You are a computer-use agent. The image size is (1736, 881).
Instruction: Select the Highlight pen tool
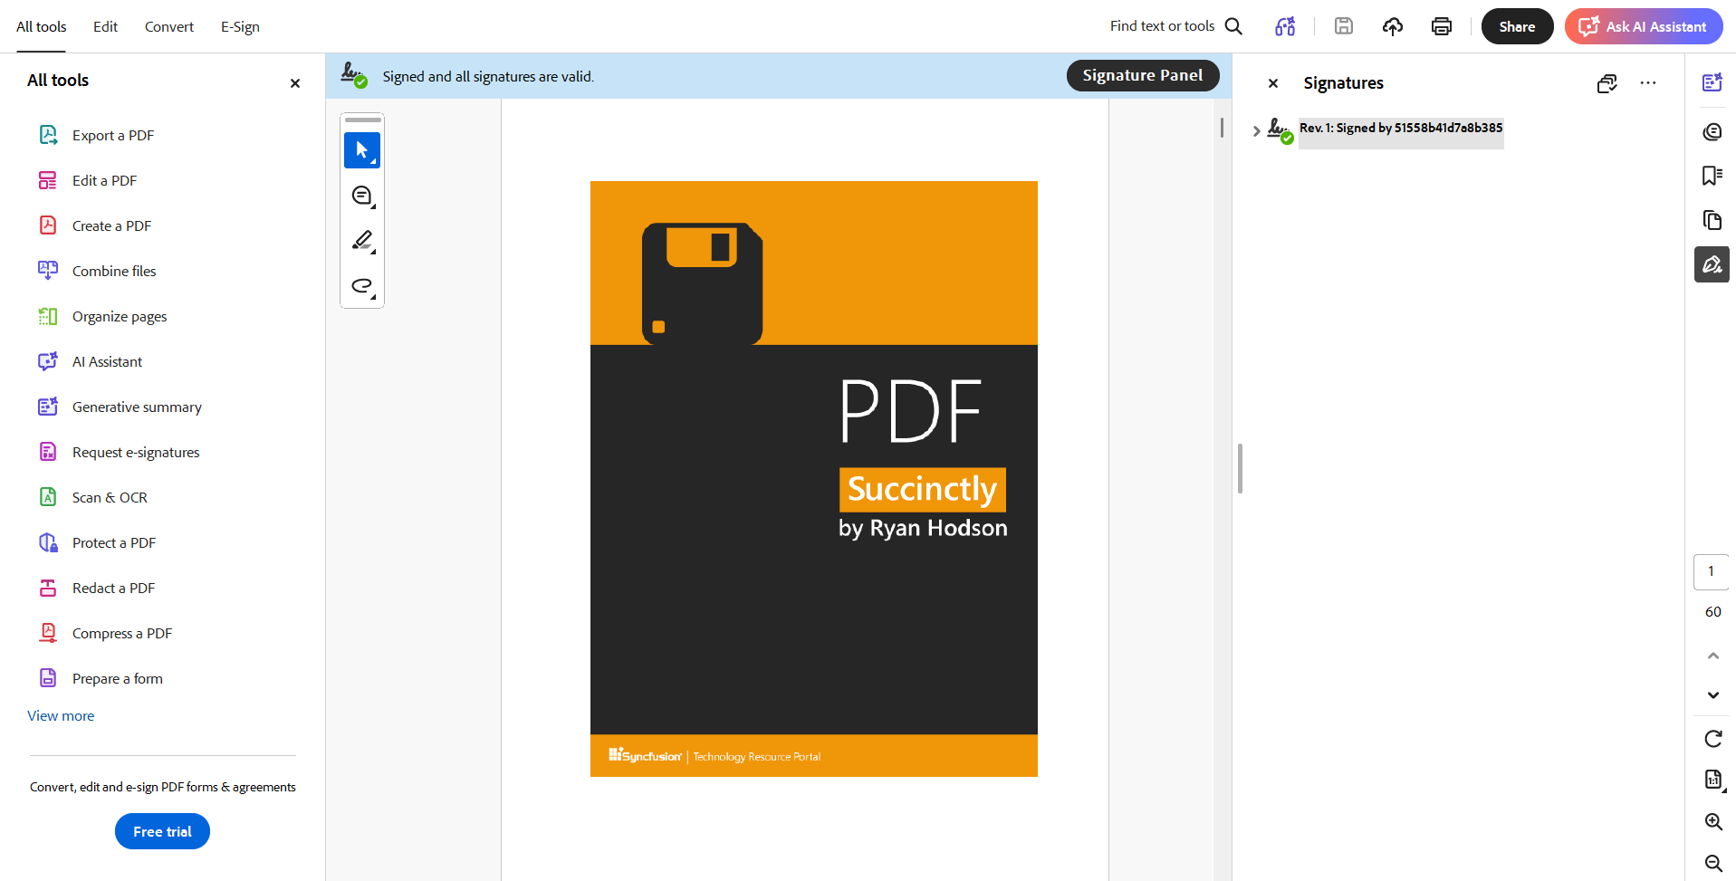point(362,241)
